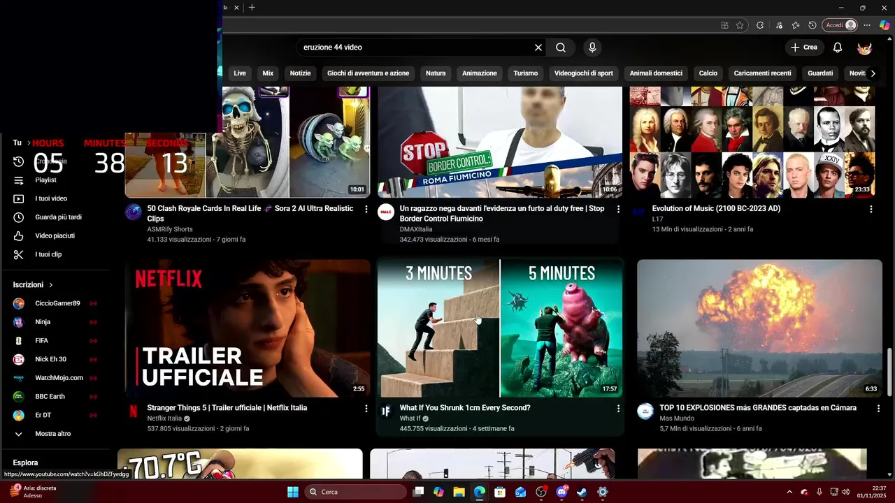Screen dimensions: 895x503
Task: Open split screen apps icon in address bar
Action: click(x=725, y=25)
